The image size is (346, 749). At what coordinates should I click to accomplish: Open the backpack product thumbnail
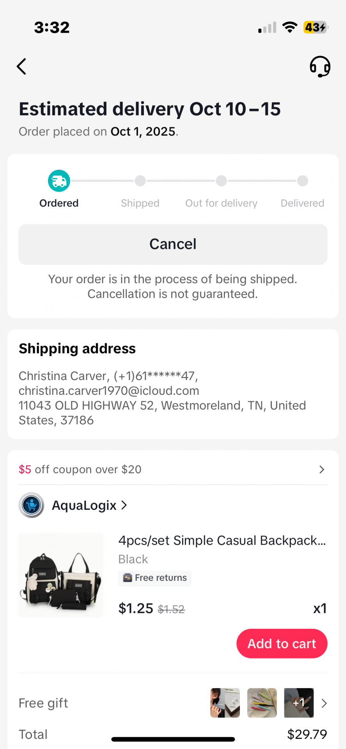pos(61,575)
